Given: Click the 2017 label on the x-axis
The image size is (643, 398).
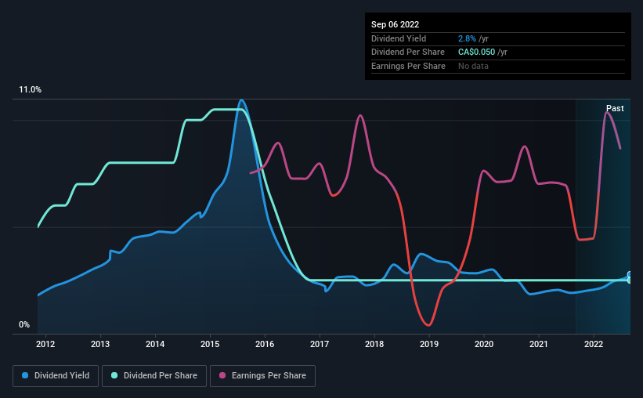Looking at the screenshot, I should [320, 344].
